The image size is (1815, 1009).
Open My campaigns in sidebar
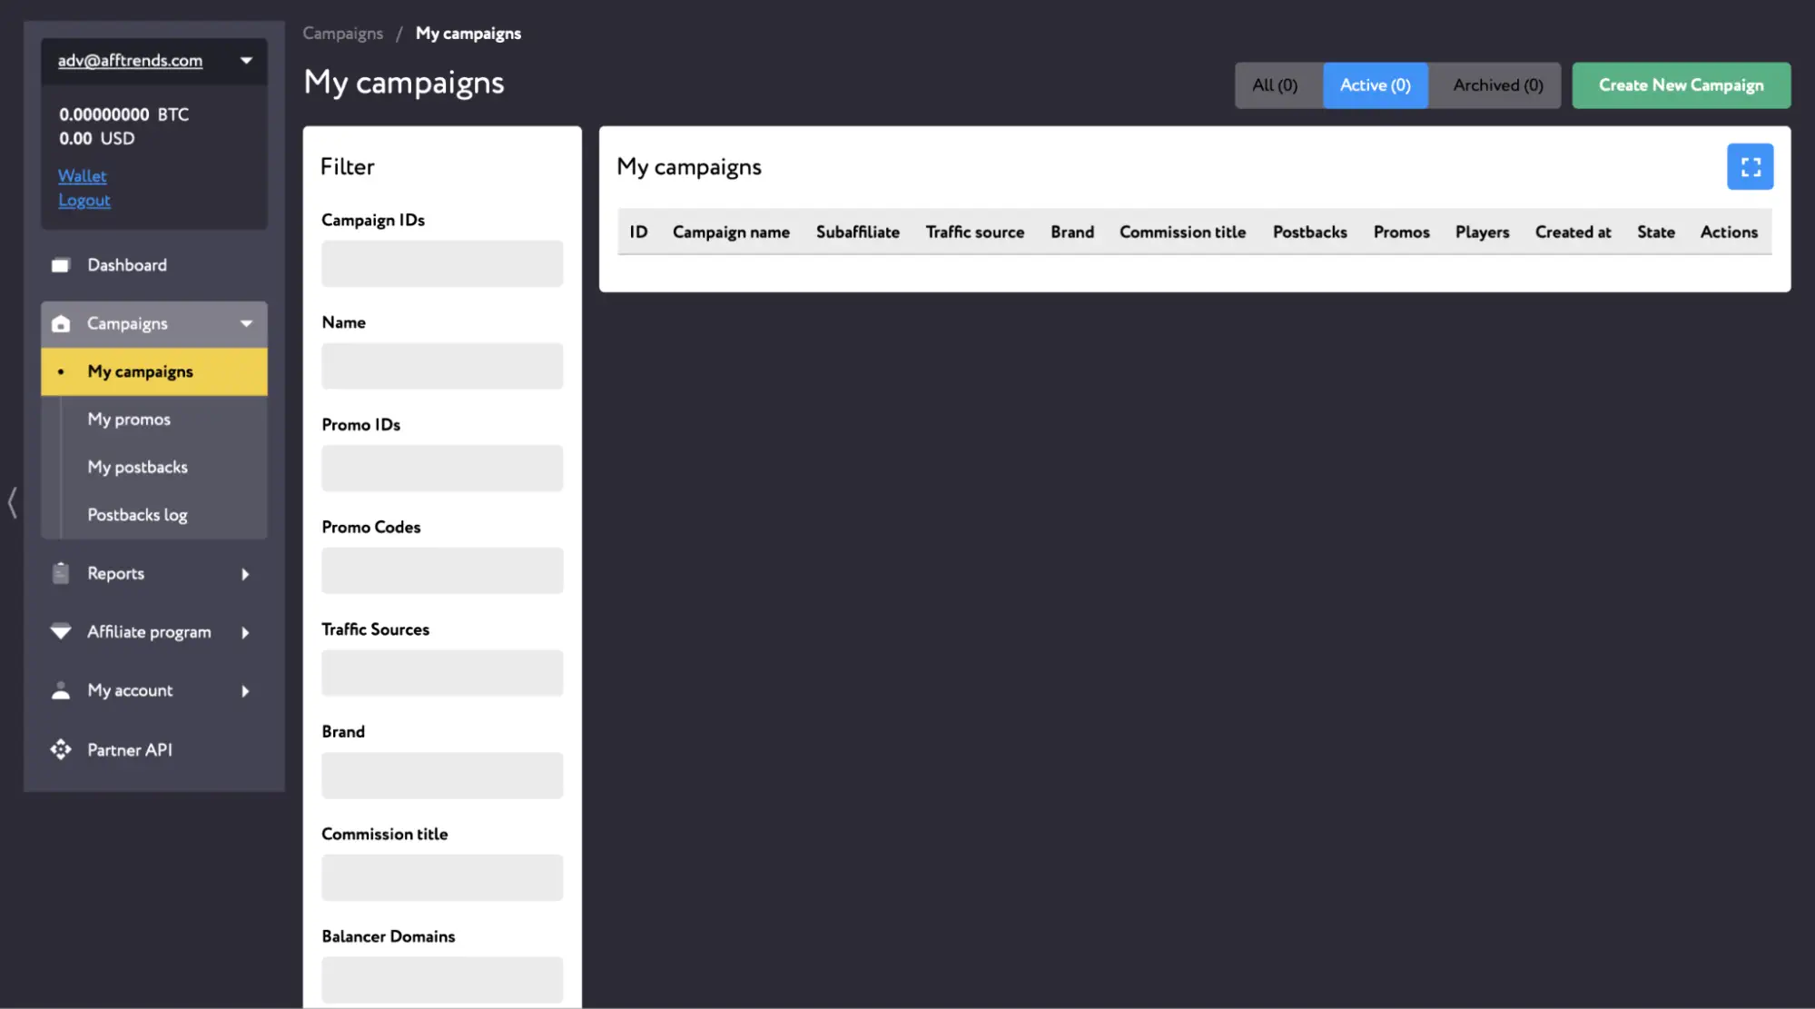pos(154,371)
